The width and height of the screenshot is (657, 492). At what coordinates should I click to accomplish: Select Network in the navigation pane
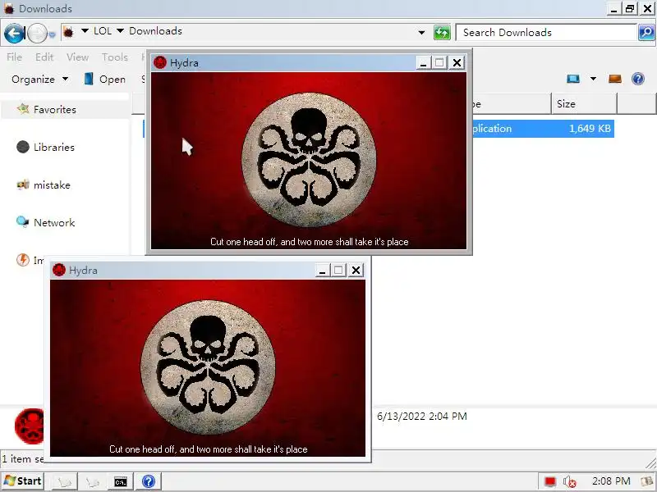coord(54,222)
